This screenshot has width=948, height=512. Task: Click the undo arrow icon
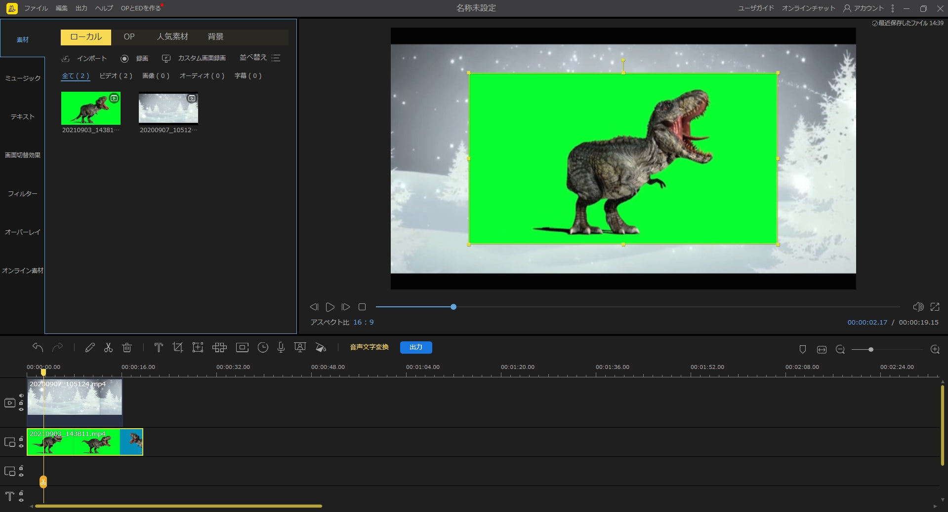[x=38, y=348]
